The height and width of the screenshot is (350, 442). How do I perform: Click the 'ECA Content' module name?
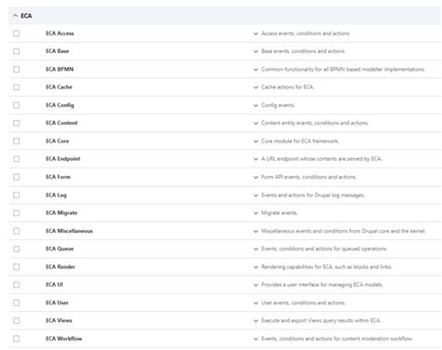pos(62,123)
